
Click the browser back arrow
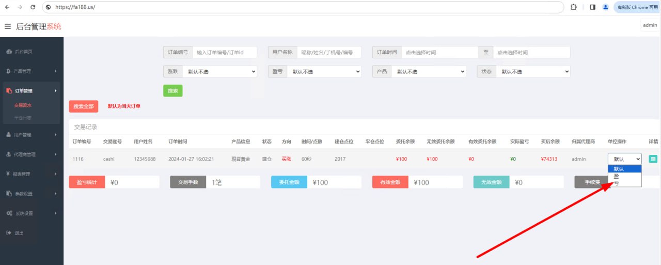[x=7, y=7]
